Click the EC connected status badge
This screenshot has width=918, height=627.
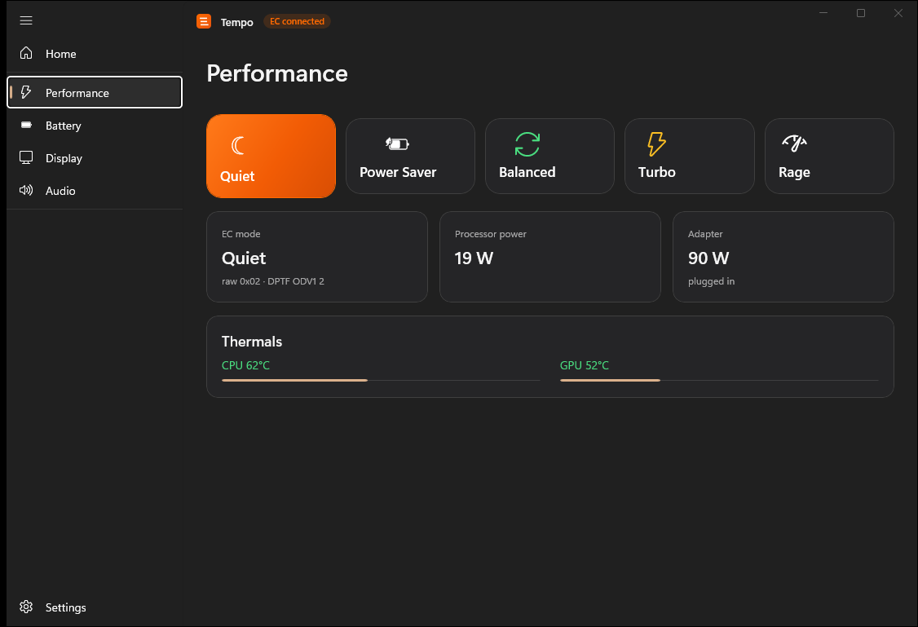[x=297, y=21]
